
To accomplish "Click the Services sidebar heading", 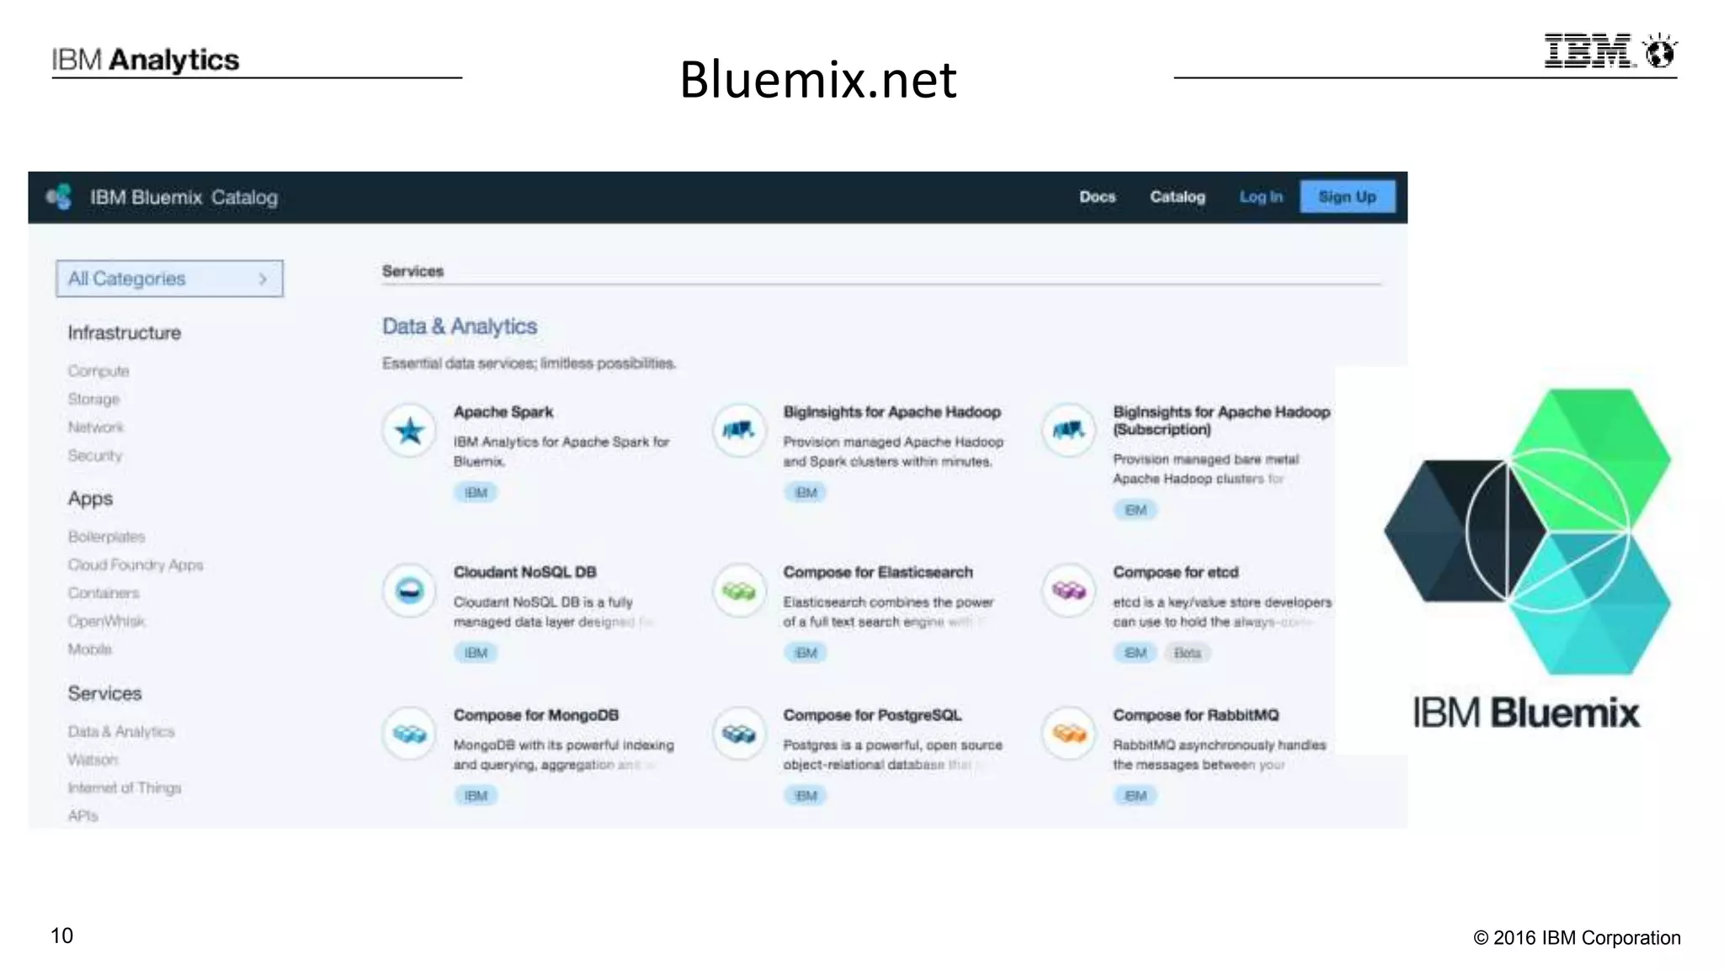I will 104,693.
